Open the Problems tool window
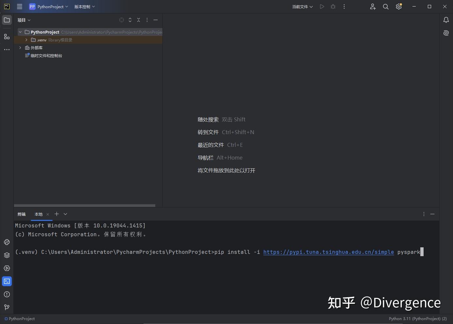This screenshot has height=324, width=453. 7,294
